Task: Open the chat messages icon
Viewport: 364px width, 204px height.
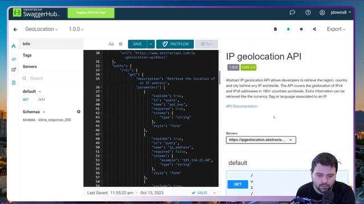Action: click(x=292, y=12)
